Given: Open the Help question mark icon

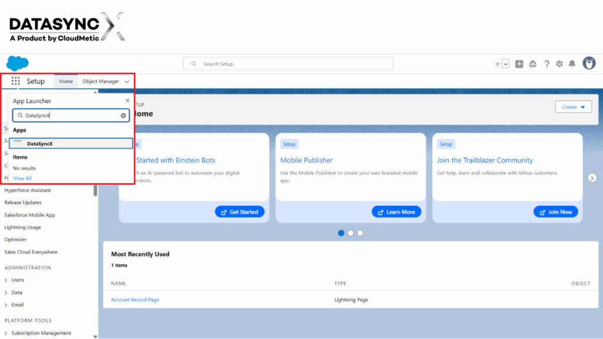Looking at the screenshot, I should click(x=546, y=64).
